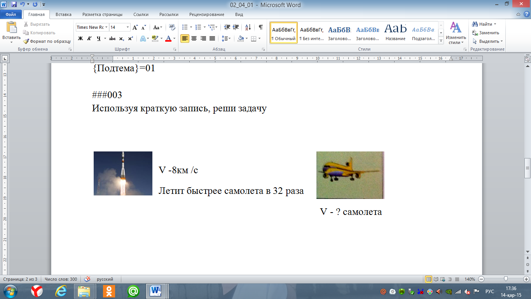Screen dimensions: 531x299
Task: Select the rocket launch picture
Action: [x=123, y=173]
